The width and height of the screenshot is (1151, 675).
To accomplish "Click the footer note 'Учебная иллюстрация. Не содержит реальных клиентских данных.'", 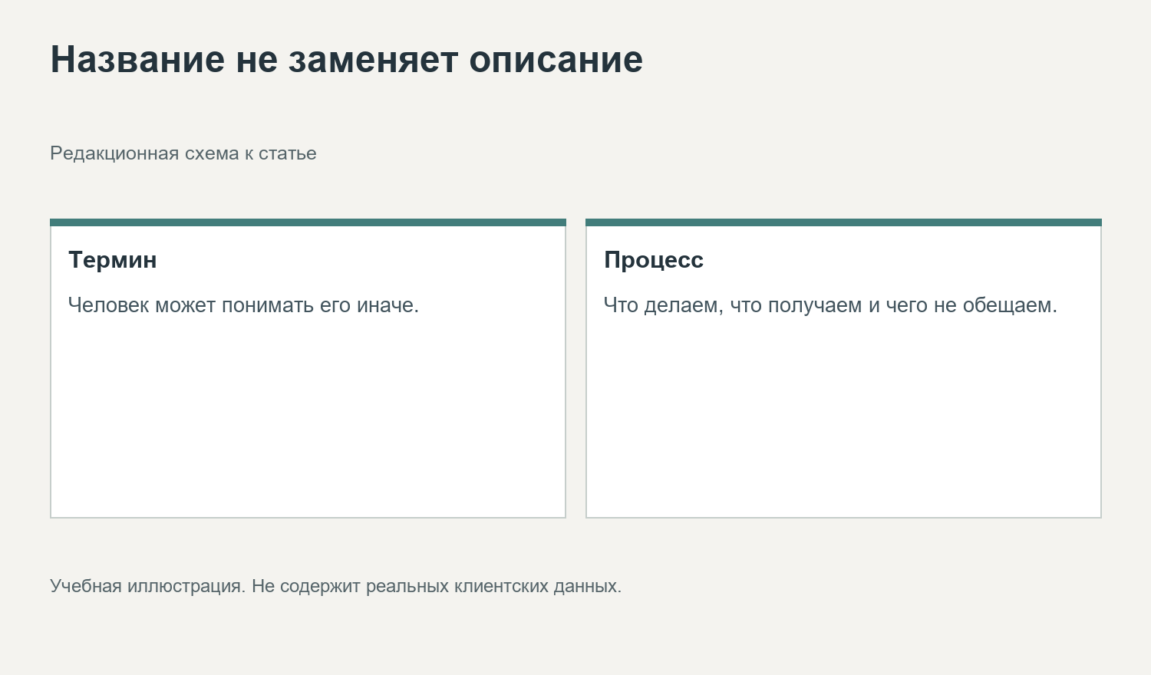I will click(336, 586).
